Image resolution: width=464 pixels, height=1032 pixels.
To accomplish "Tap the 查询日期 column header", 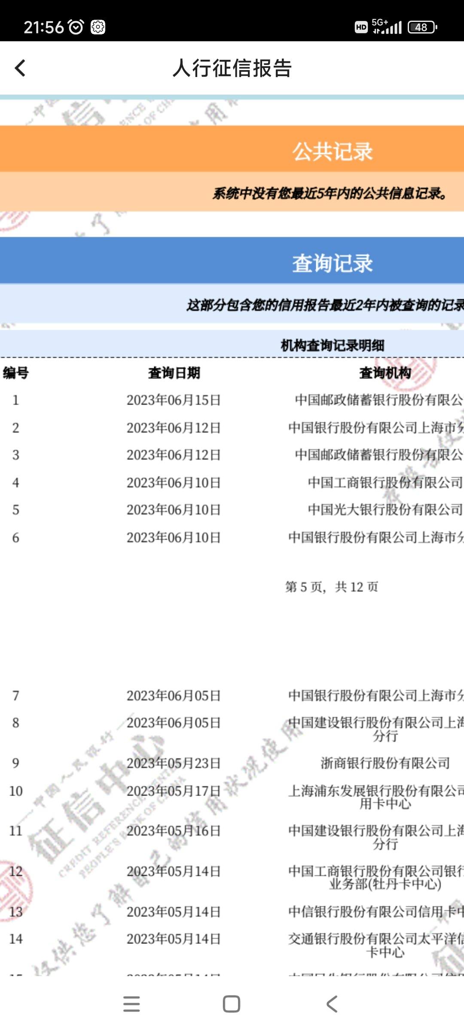I will pos(174,373).
